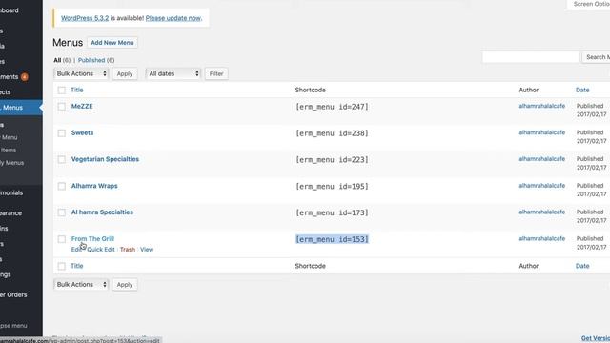Image resolution: width=610 pixels, height=343 pixels.
Task: Sort by Title in table footer
Action: (77, 266)
